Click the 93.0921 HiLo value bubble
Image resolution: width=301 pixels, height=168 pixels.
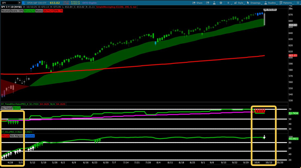point(293,138)
